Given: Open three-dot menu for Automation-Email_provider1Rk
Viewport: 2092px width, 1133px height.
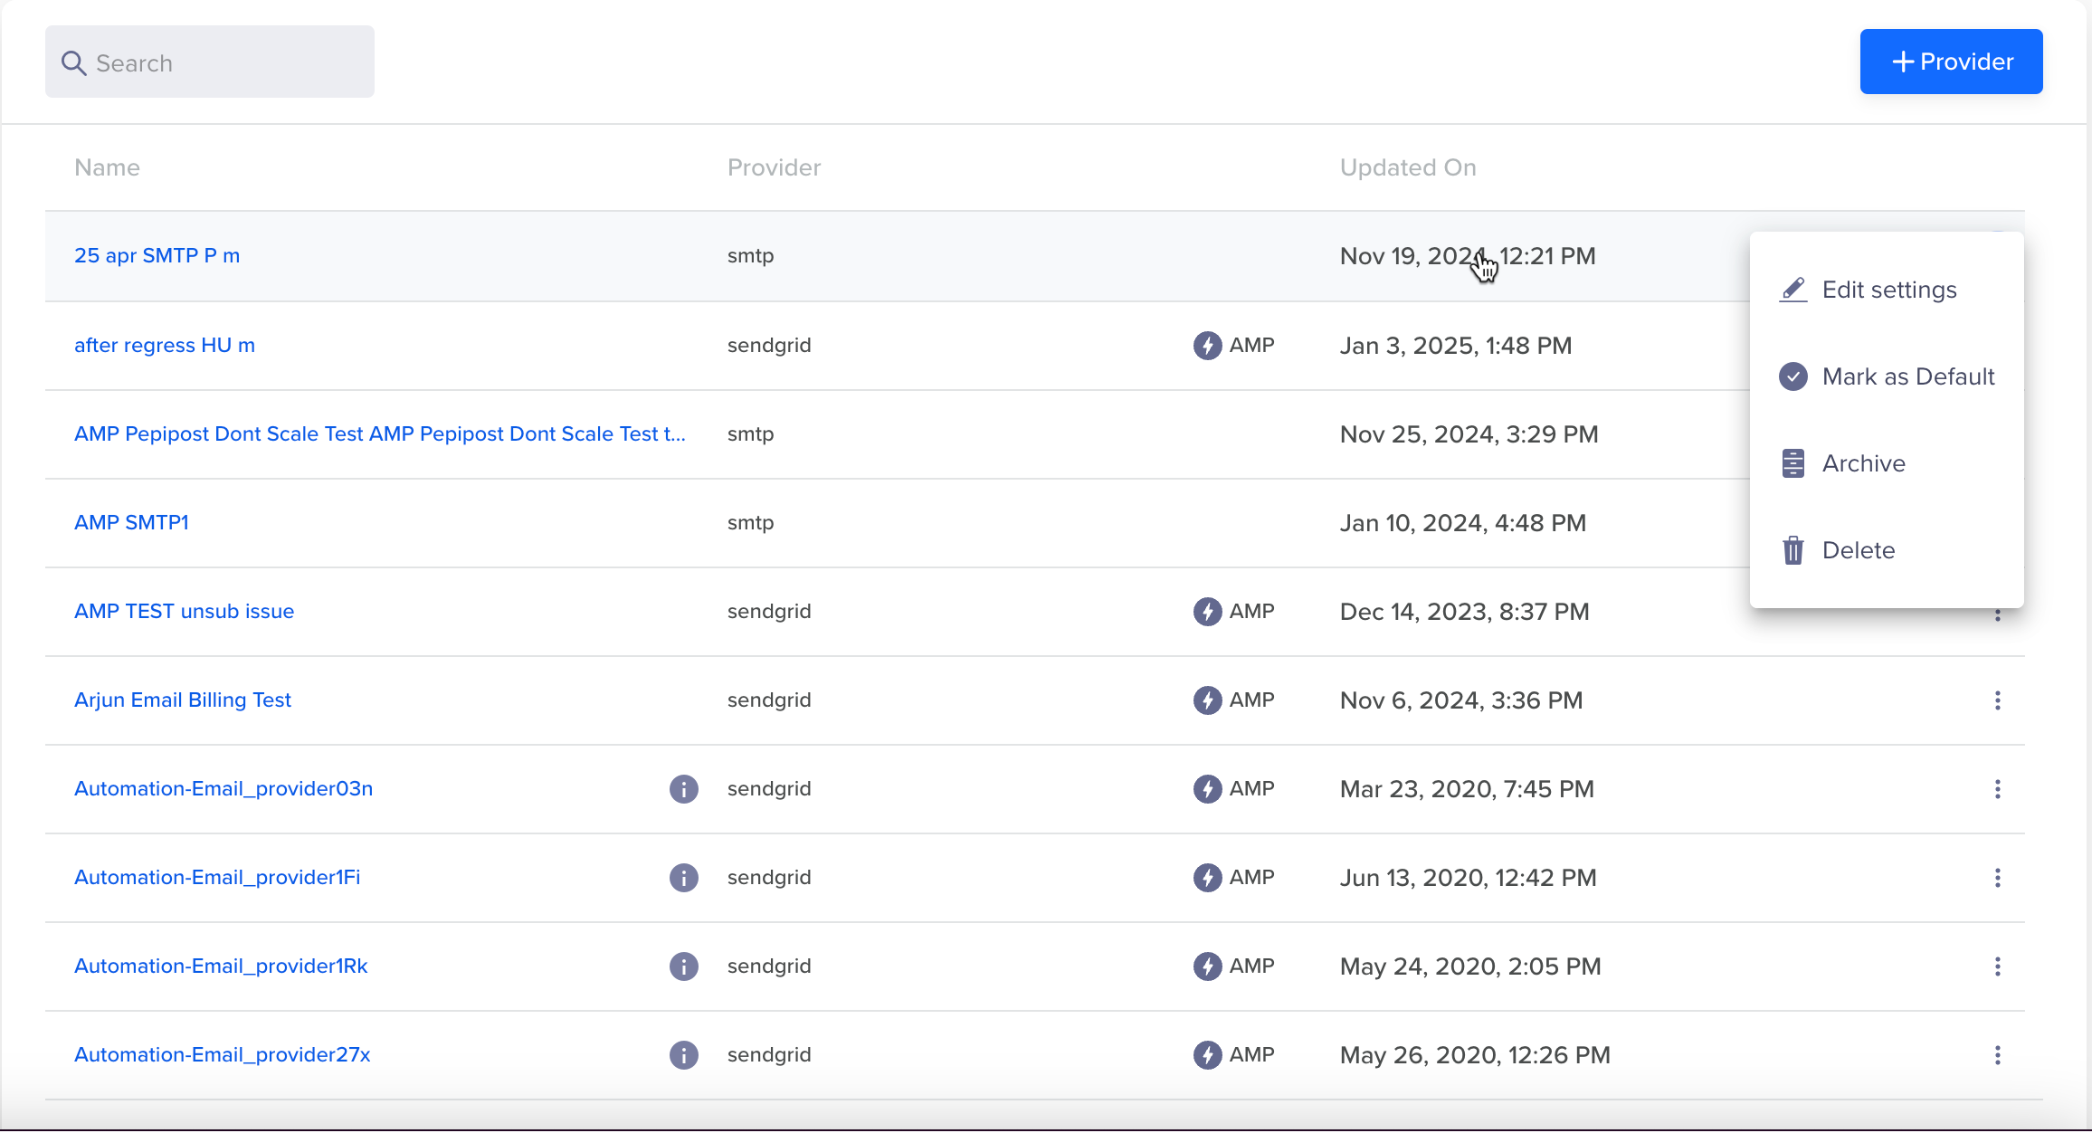Looking at the screenshot, I should pos(1998,966).
